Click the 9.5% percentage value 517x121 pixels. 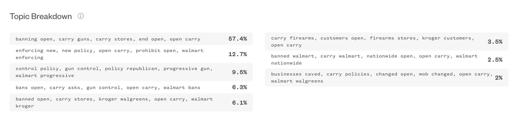239,72
